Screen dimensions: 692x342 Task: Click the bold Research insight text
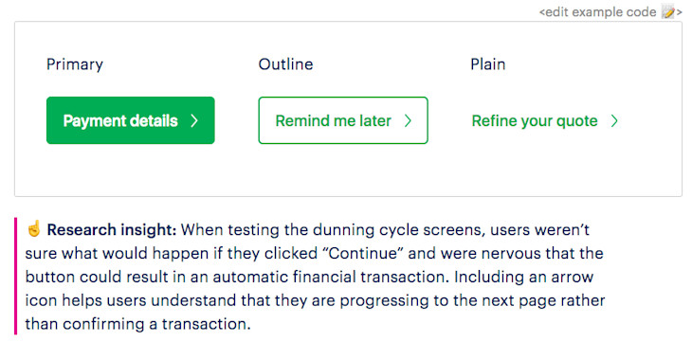click(x=112, y=230)
